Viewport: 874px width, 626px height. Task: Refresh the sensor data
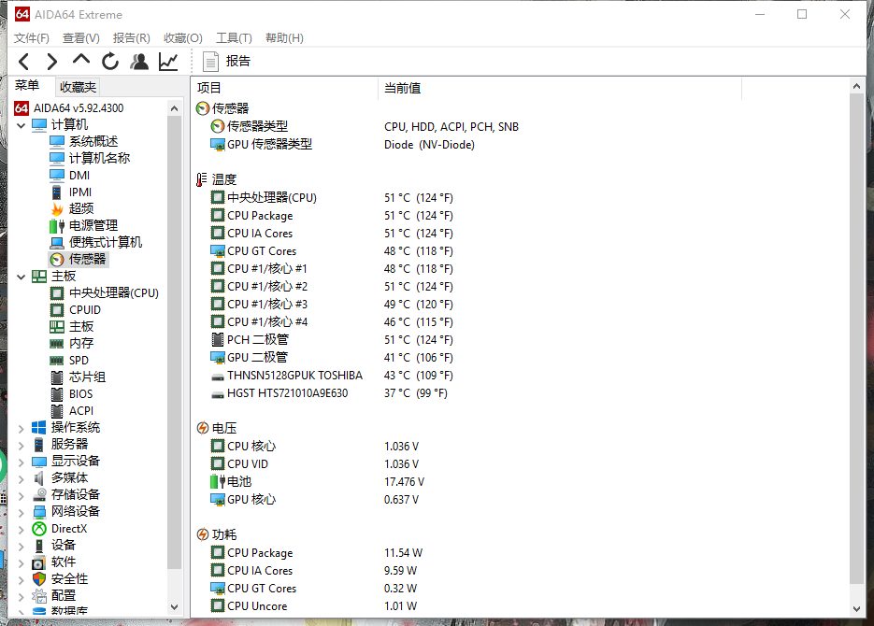pyautogui.click(x=110, y=62)
